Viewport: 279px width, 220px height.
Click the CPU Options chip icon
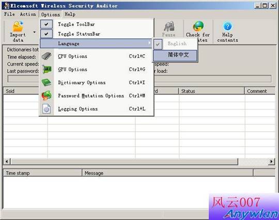pos(47,56)
